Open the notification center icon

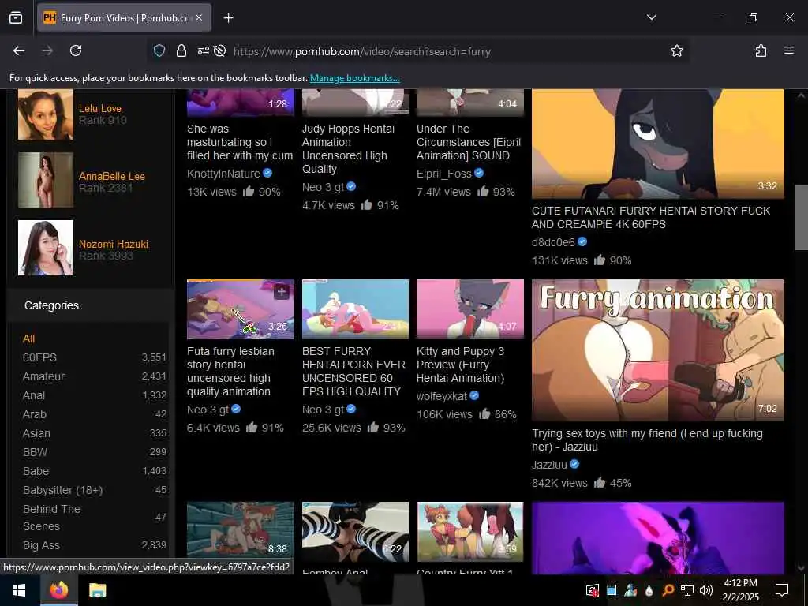782,590
